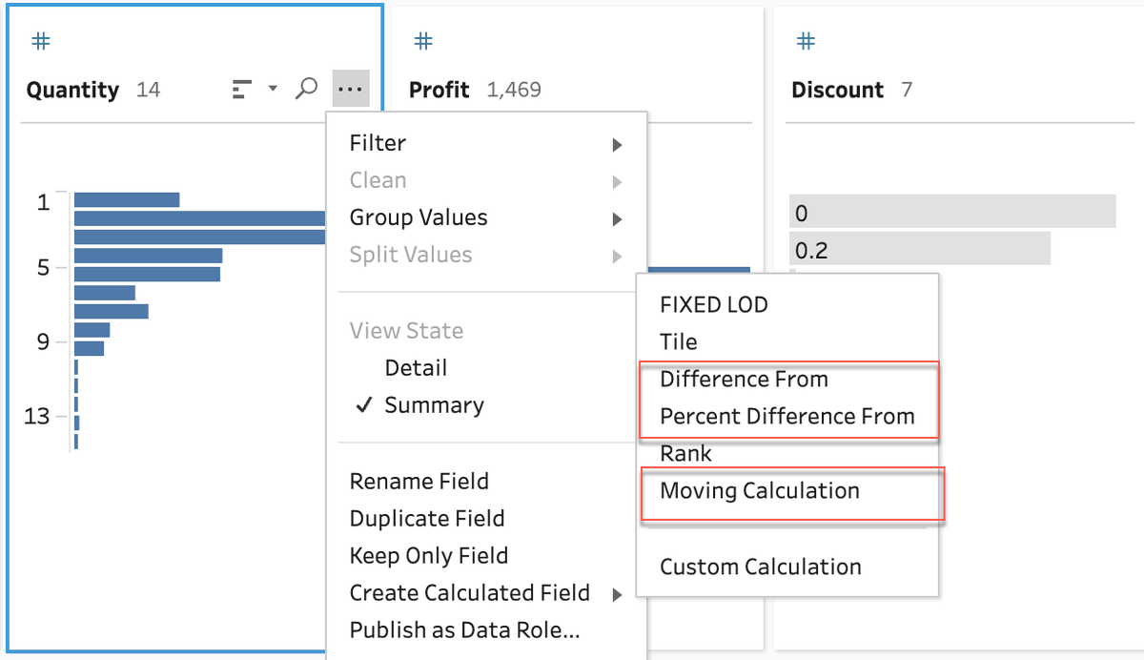The image size is (1144, 660).
Task: Expand Group Values submenu
Action: coord(486,217)
